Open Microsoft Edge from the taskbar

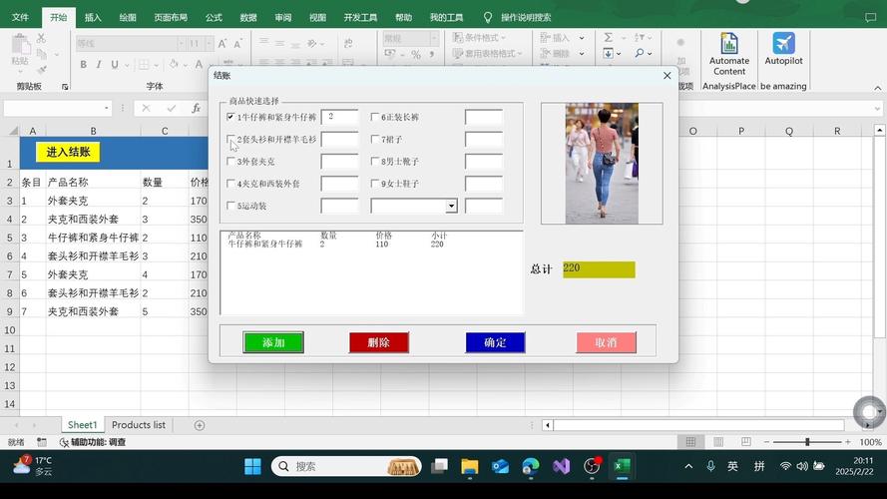(x=531, y=466)
